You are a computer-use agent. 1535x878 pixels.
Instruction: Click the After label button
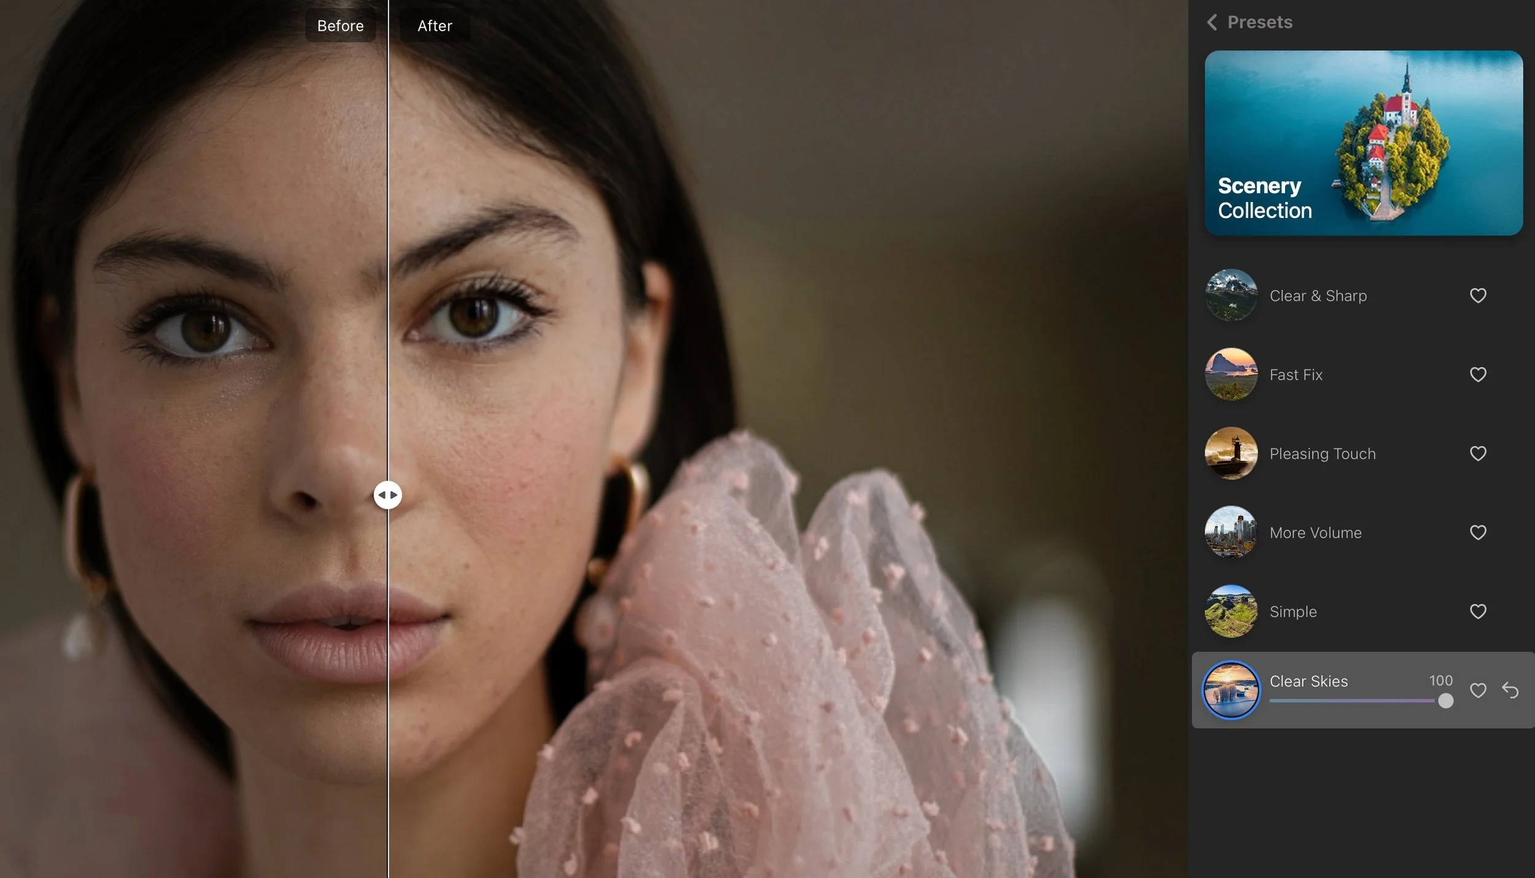(x=435, y=26)
